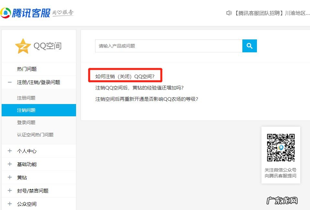This screenshot has height=210, width=310.
Task: Click the 请输入产品或问题 search field
Action: [168, 46]
